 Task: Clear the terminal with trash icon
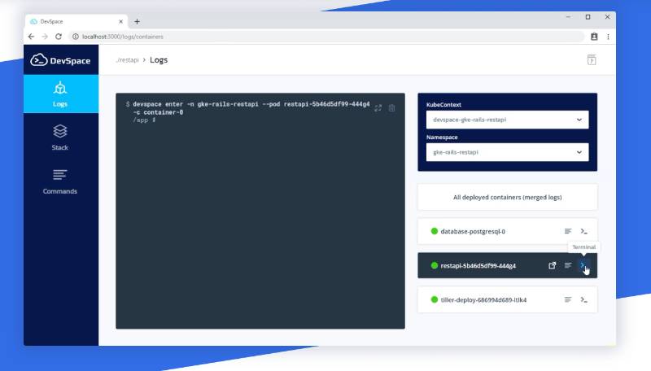click(x=391, y=108)
